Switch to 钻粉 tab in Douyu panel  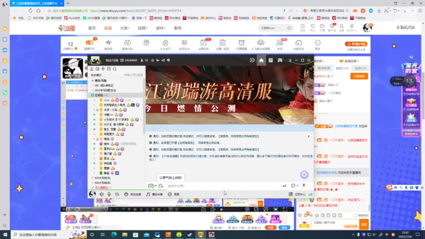[x=361, y=69]
